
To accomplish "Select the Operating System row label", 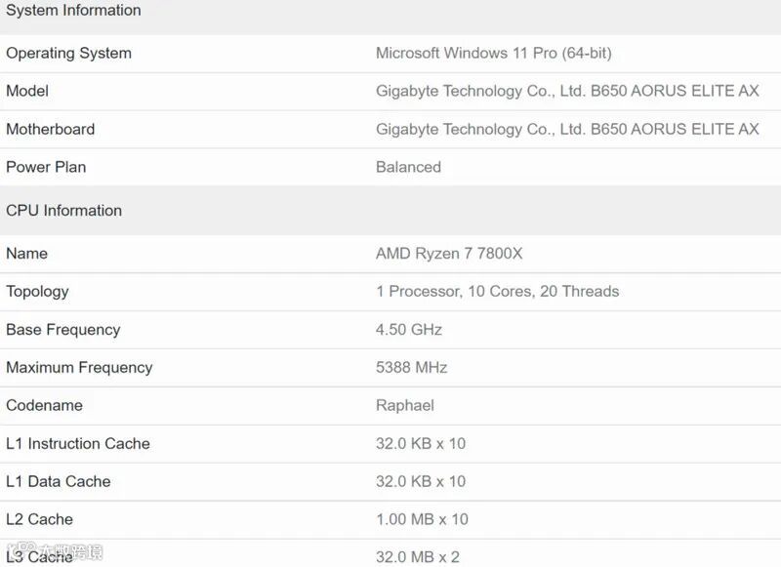I will [x=68, y=54].
